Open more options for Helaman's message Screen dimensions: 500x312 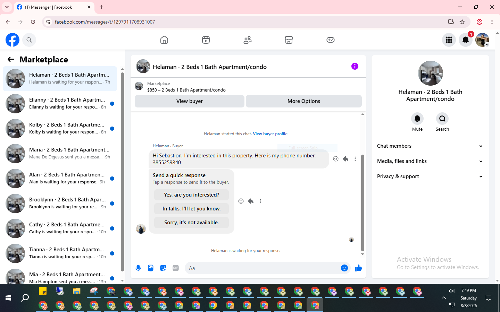tap(355, 159)
